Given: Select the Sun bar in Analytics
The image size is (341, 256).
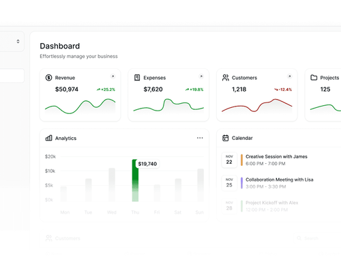Looking at the screenshot, I should (x=201, y=185).
